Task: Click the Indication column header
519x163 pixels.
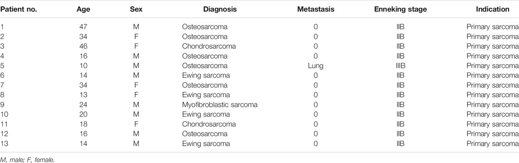Action: coord(493,9)
